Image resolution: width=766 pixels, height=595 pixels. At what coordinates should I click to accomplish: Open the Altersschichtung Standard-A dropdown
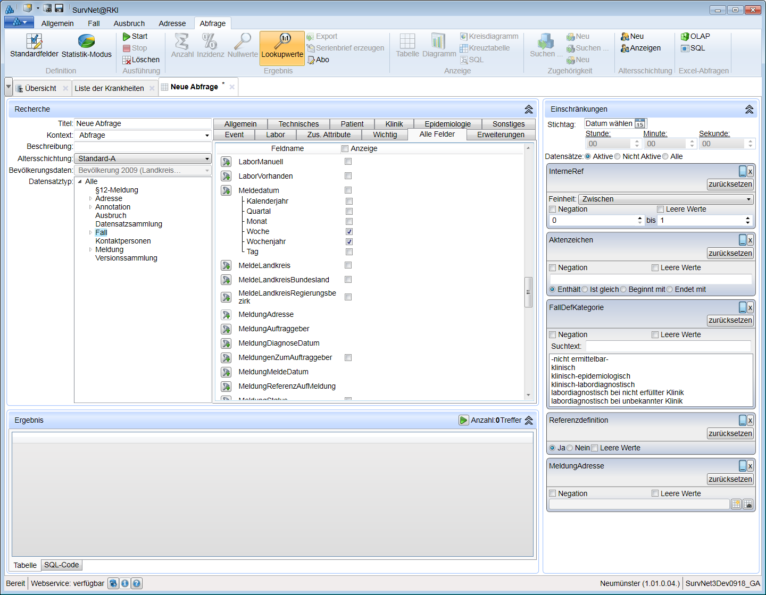coord(207,159)
